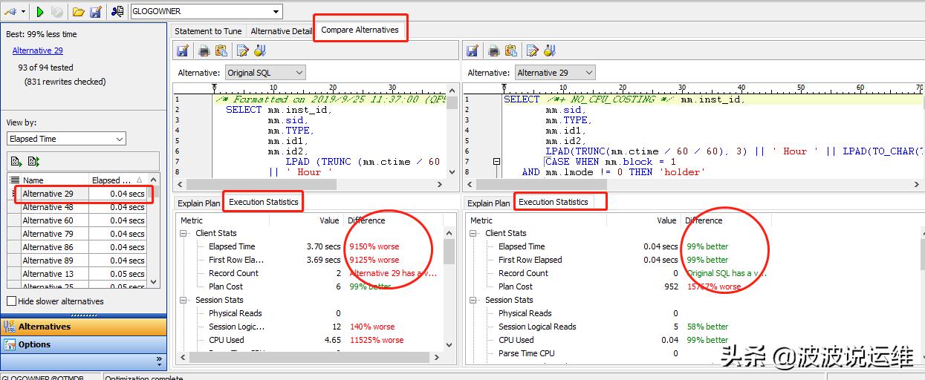Click left pane CPU Used metric row

tap(309, 340)
